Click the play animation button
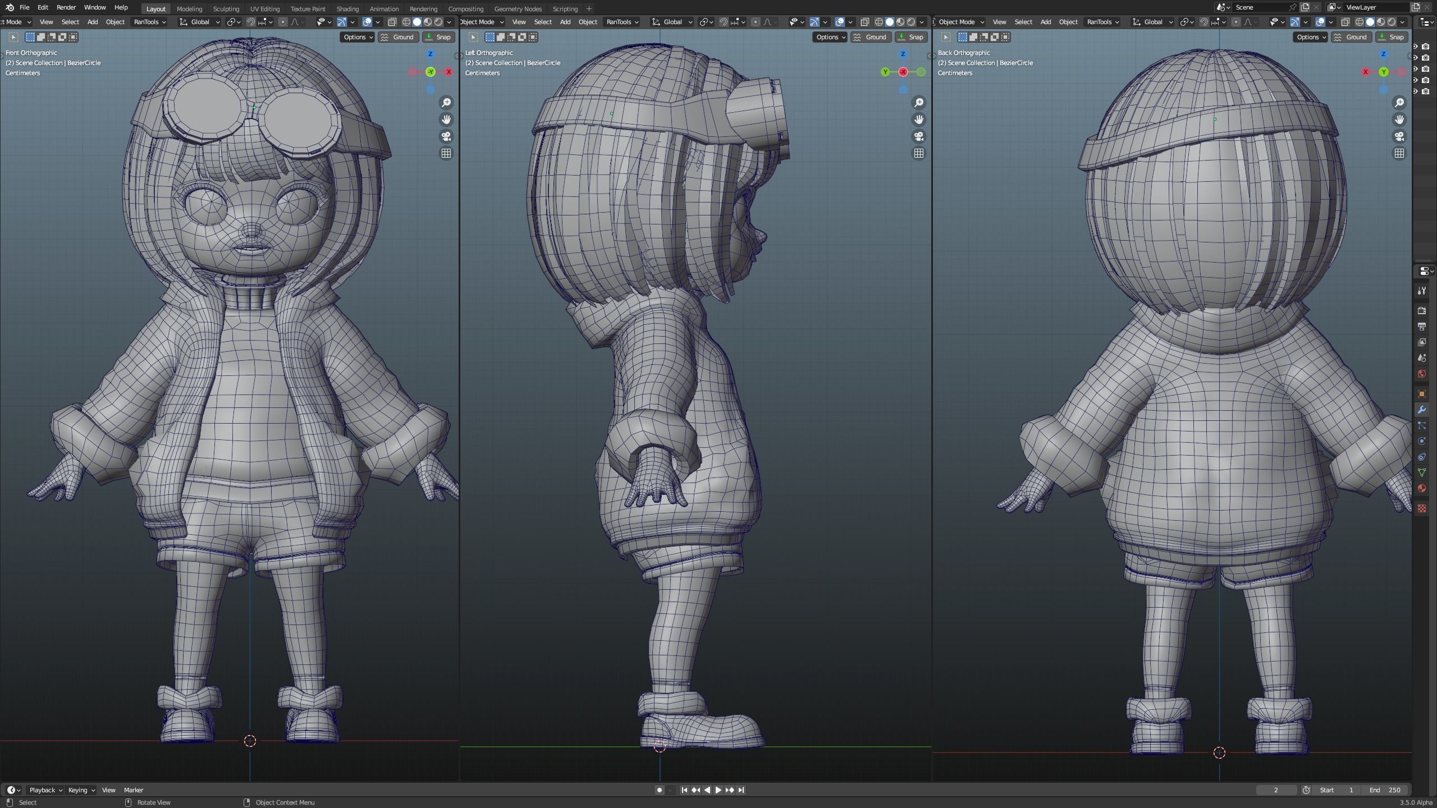Viewport: 1437px width, 808px height. [x=718, y=790]
